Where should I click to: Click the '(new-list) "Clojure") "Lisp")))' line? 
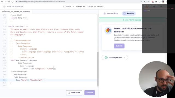click(40, 69)
